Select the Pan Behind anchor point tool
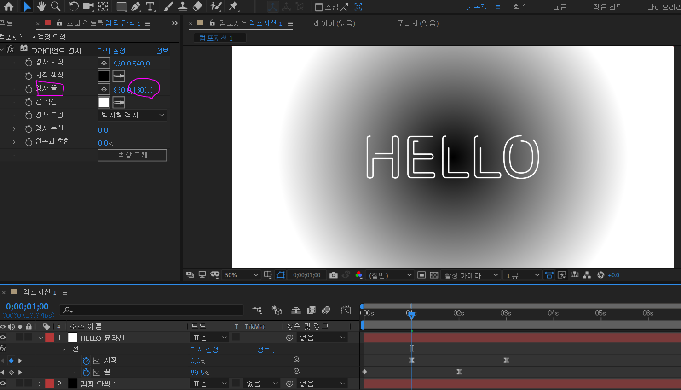The height and width of the screenshot is (390, 681). [104, 6]
